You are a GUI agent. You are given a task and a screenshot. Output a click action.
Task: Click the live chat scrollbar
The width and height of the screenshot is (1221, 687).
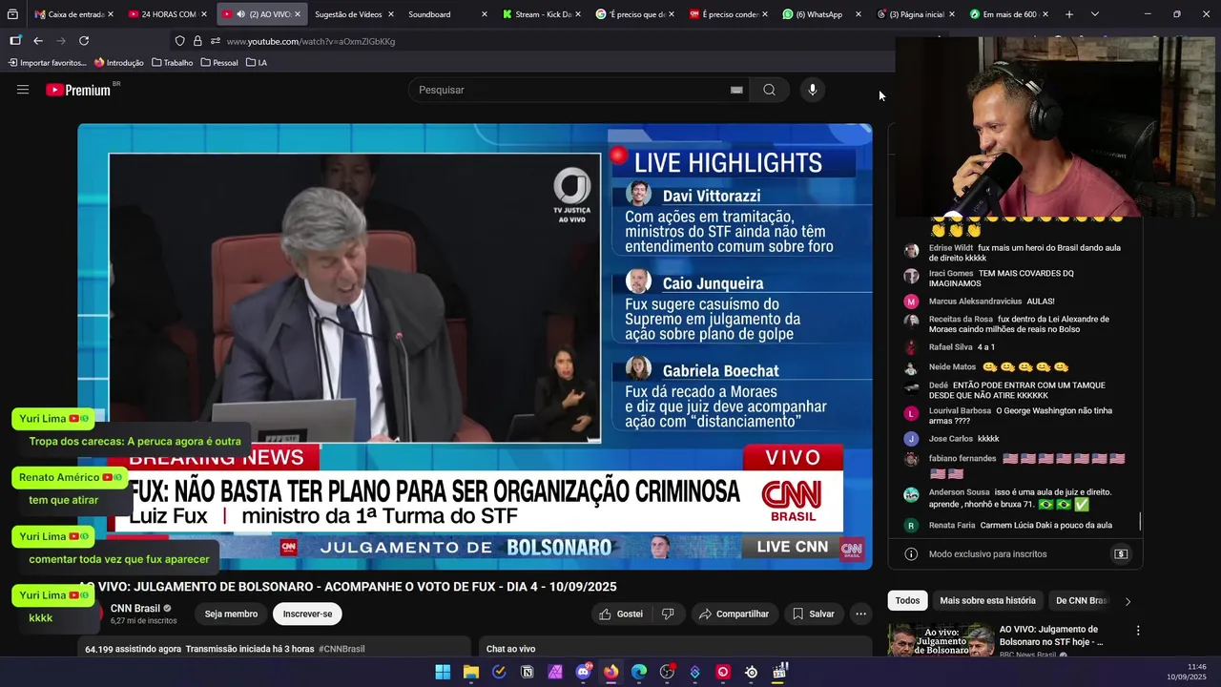(x=1140, y=522)
